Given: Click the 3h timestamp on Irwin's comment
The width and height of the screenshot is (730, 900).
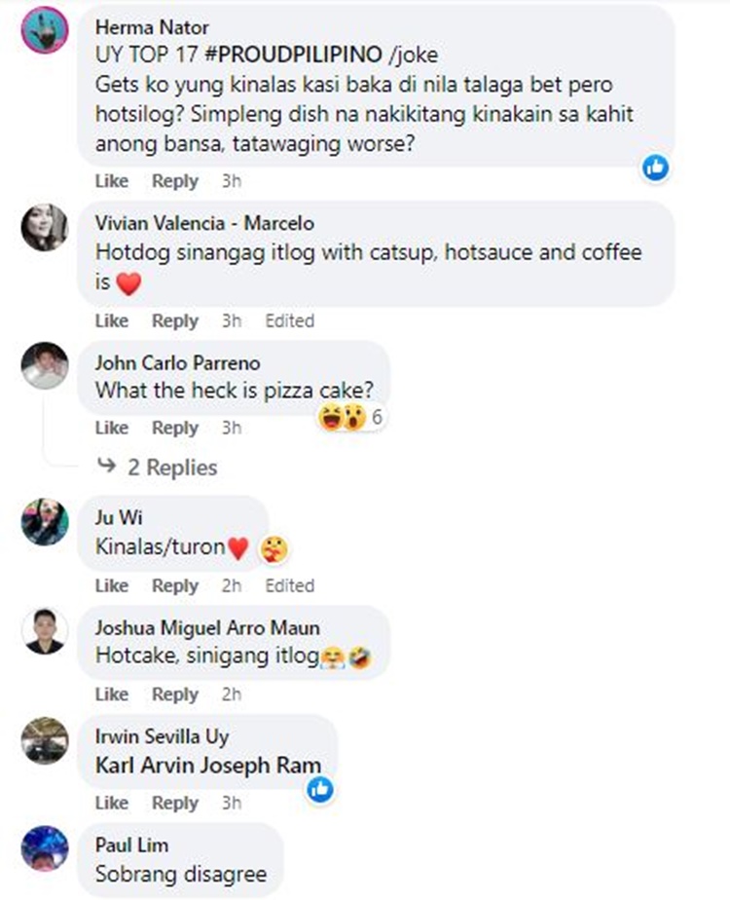Looking at the screenshot, I should pos(232,804).
